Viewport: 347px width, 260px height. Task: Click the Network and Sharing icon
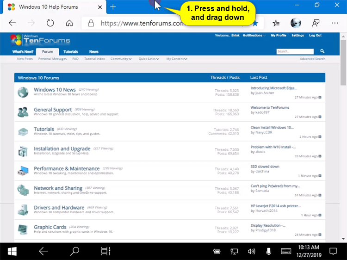click(23, 190)
